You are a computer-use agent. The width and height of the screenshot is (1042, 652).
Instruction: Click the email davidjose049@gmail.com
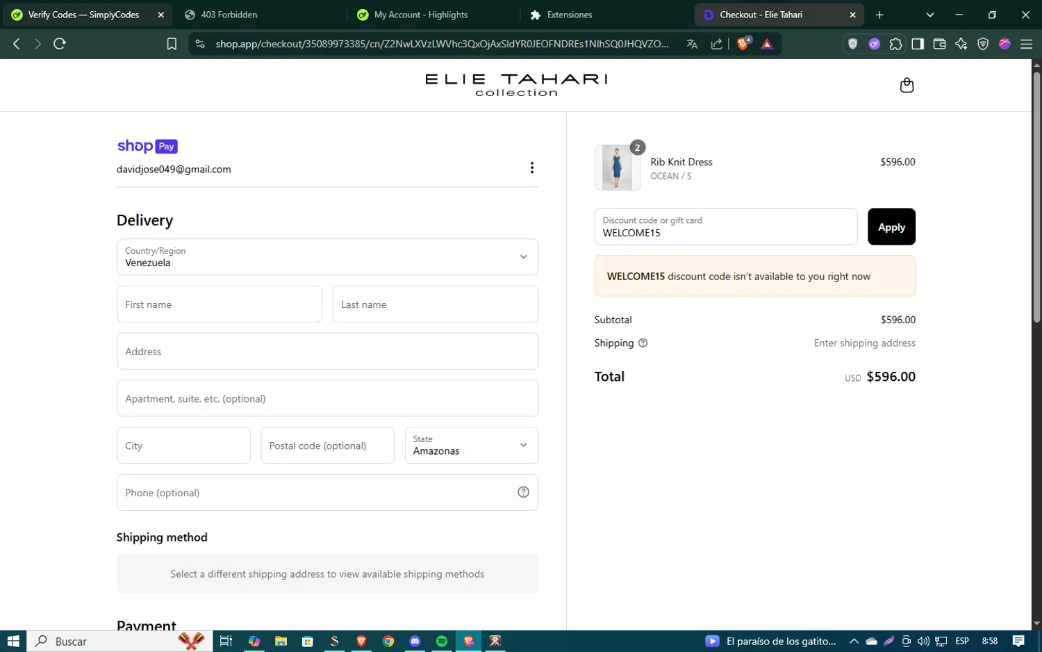174,169
